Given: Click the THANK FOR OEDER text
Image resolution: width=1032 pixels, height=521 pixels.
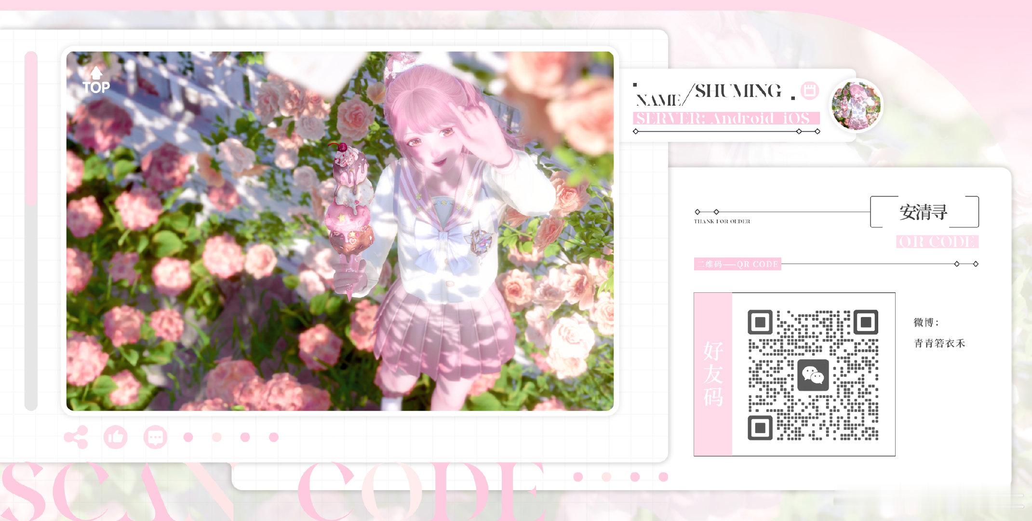Looking at the screenshot, I should pyautogui.click(x=722, y=221).
